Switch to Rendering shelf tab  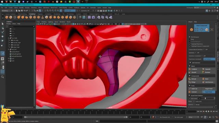57,14
